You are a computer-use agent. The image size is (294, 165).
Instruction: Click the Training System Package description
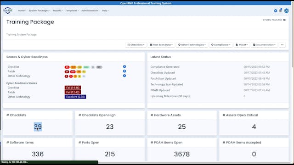(22, 34)
